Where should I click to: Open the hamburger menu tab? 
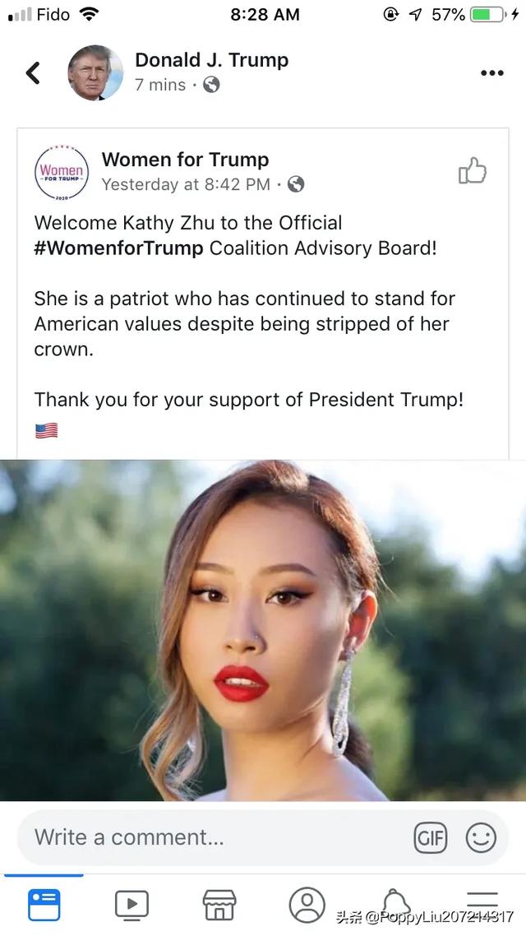(482, 901)
